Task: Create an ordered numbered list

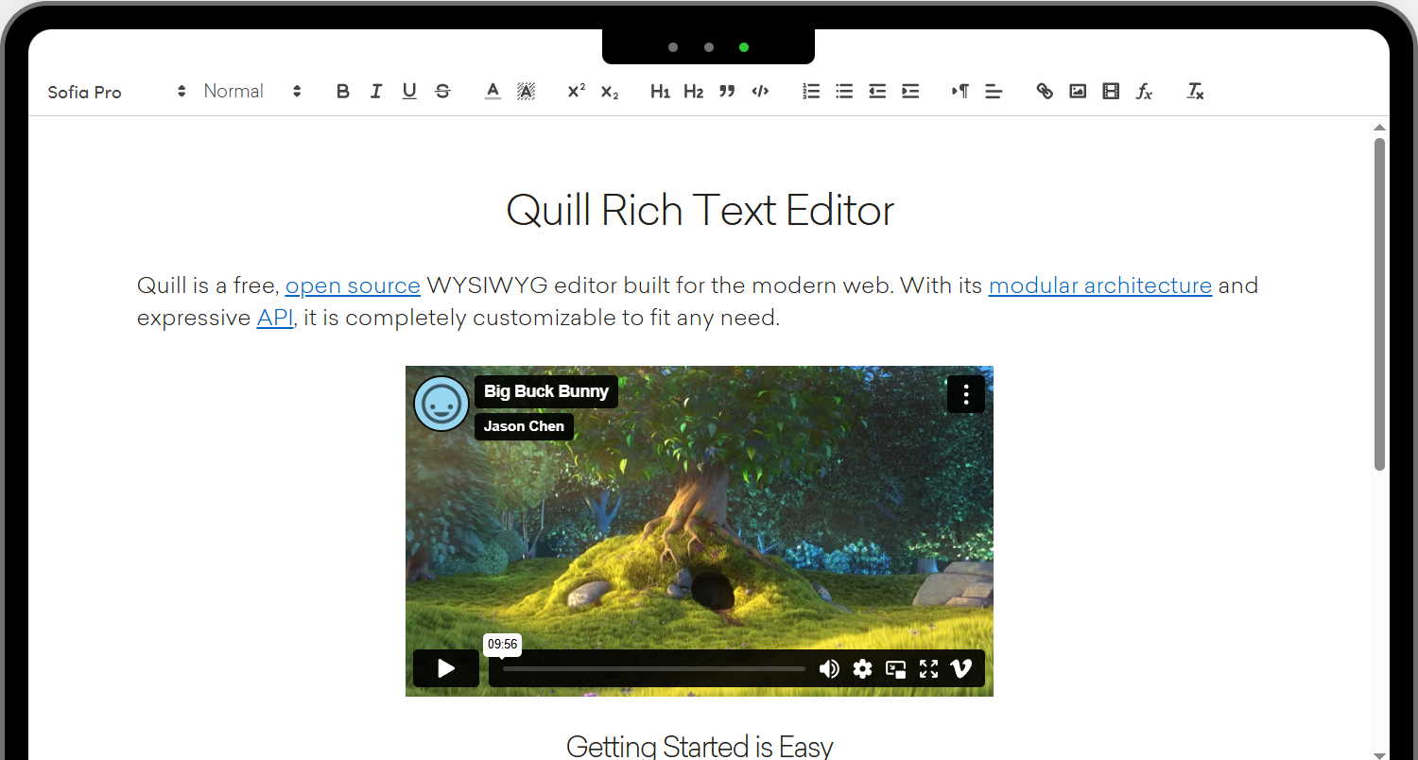Action: coord(811,92)
